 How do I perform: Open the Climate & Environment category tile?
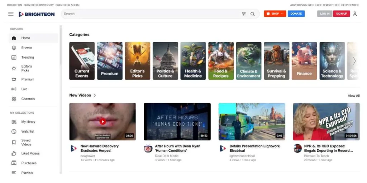tap(249, 61)
